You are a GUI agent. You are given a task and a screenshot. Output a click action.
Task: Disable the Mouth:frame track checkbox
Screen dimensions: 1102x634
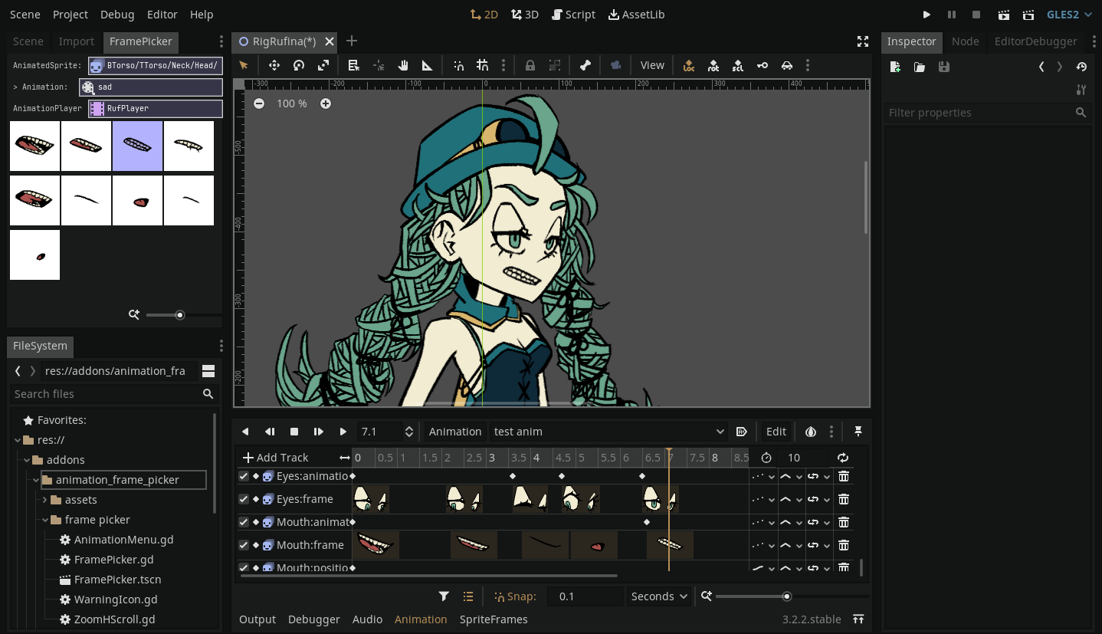click(244, 545)
